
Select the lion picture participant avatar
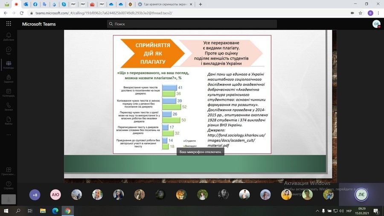click(x=181, y=195)
